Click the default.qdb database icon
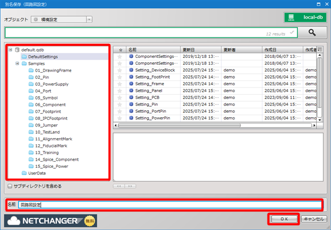The width and height of the screenshot is (331, 230). [17, 50]
